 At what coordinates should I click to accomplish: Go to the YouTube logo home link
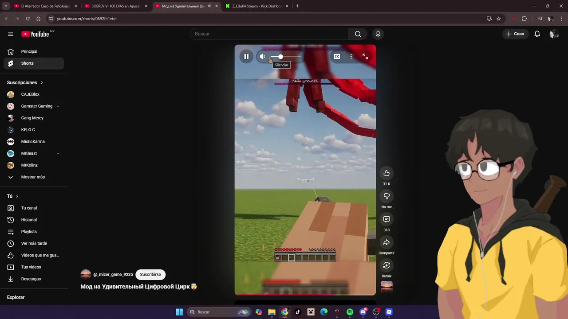[35, 34]
